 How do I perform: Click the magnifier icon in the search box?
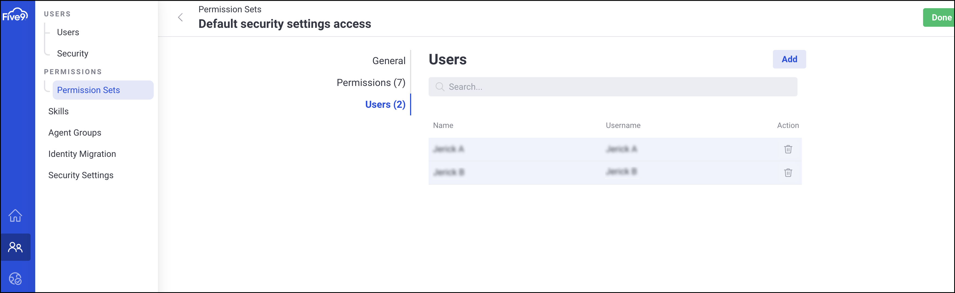440,87
